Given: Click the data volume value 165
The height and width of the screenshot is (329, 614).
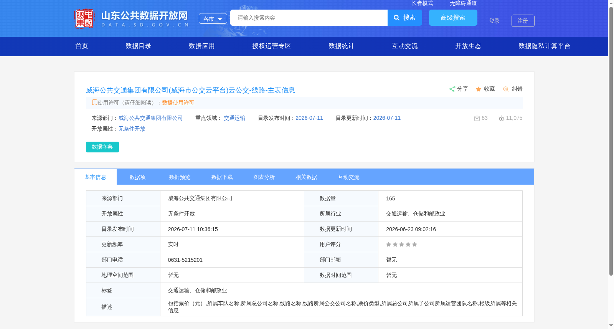Looking at the screenshot, I should [391, 198].
